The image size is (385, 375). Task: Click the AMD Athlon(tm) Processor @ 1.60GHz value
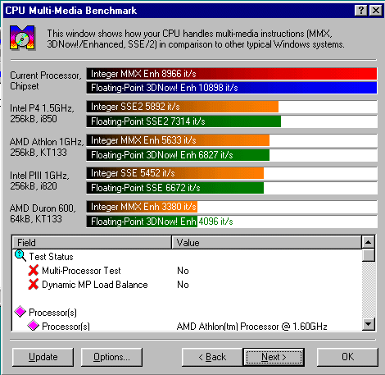point(251,327)
